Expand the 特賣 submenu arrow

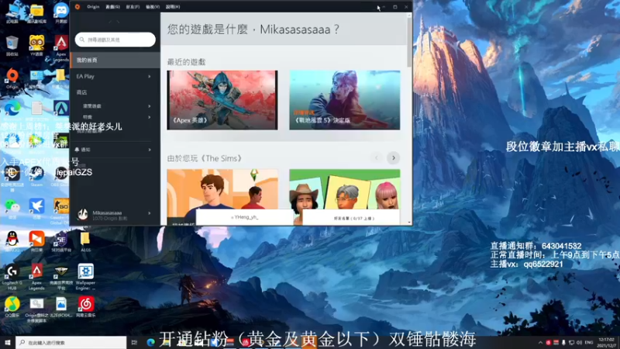pyautogui.click(x=150, y=117)
